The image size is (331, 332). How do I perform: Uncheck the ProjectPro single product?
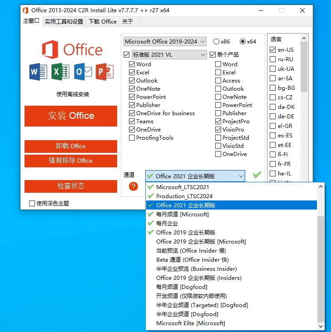point(218,121)
